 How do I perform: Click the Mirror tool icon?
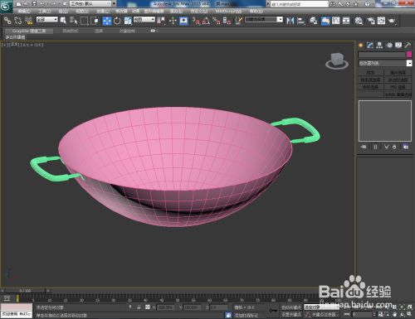tap(290, 21)
